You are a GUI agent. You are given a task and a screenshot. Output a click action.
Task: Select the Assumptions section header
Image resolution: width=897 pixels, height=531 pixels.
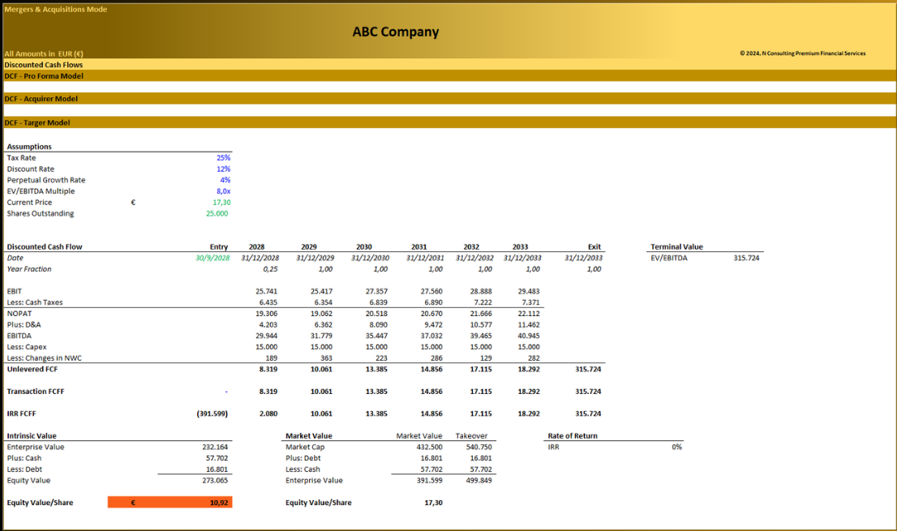pos(29,147)
